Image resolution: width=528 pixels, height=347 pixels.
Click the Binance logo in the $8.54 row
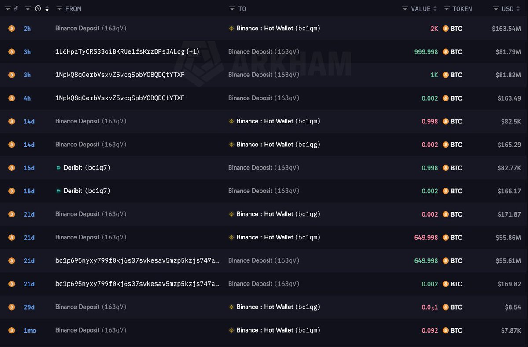tap(231, 307)
